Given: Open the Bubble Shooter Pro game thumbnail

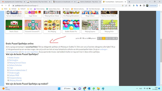Looking at the screenshot, I should (x=71, y=25).
